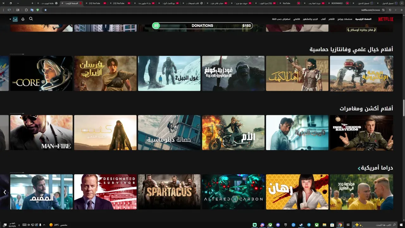405x228 pixels.
Task: Click the donations progress bar
Action: pyautogui.click(x=202, y=26)
